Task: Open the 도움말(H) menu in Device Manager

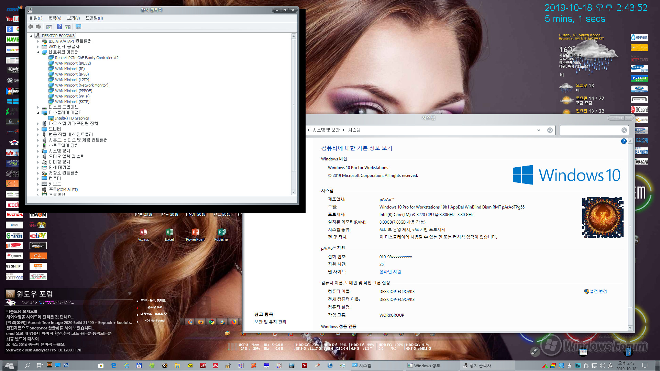Action: tap(94, 18)
